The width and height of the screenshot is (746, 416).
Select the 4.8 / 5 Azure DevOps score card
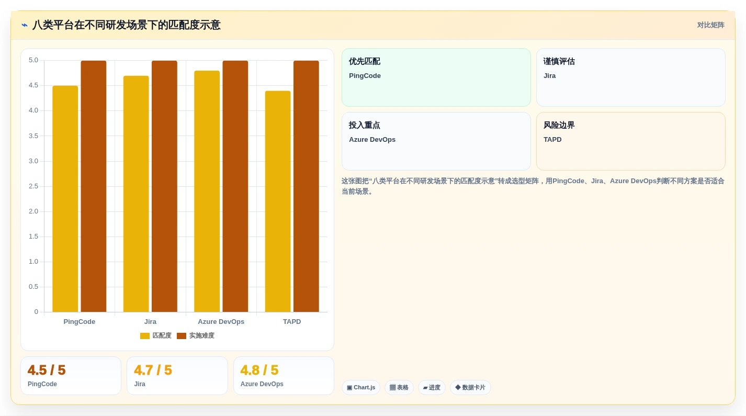tap(284, 376)
